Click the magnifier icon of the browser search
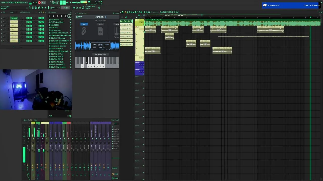Viewport: 323px width, 181px height. 70,116
